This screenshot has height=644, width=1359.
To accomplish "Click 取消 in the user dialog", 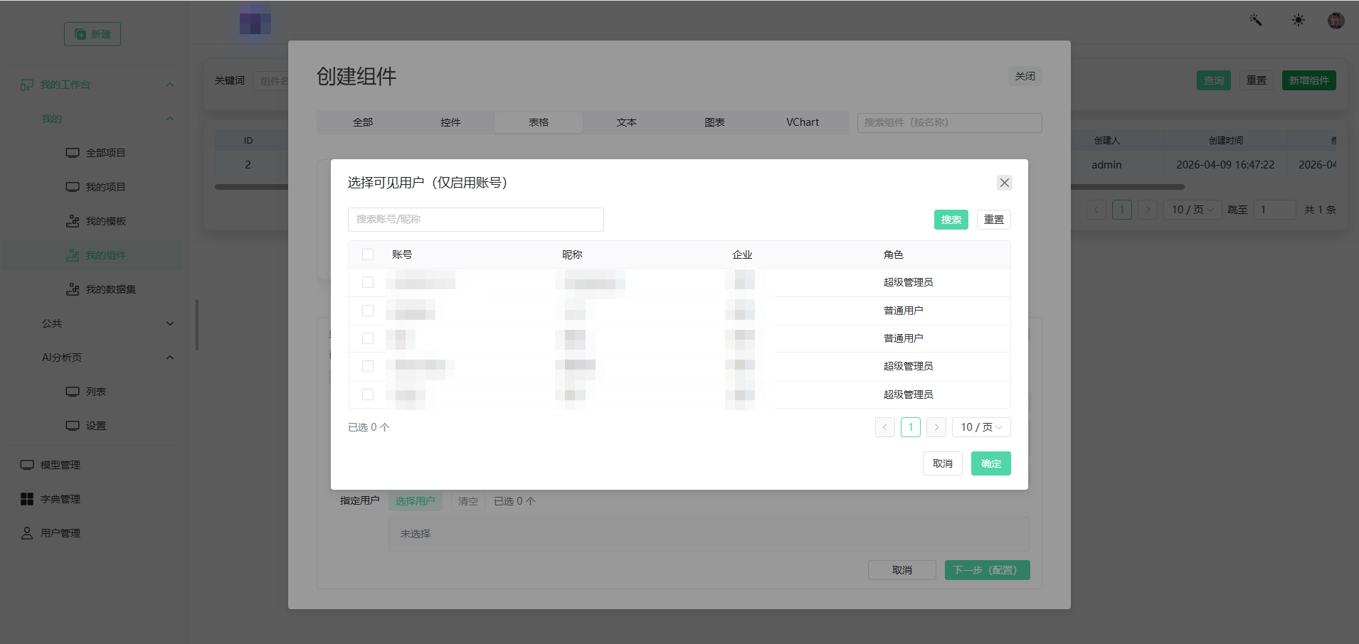I will point(943,463).
